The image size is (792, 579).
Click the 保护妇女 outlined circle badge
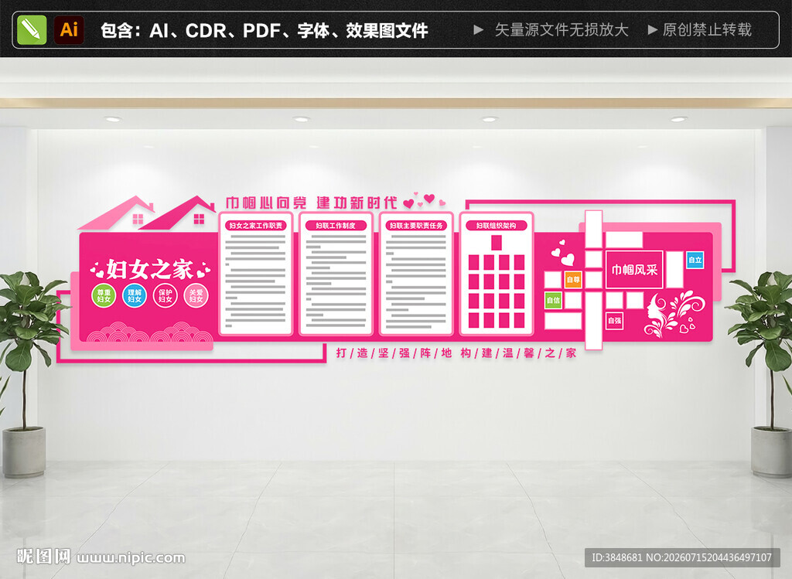pos(166,296)
